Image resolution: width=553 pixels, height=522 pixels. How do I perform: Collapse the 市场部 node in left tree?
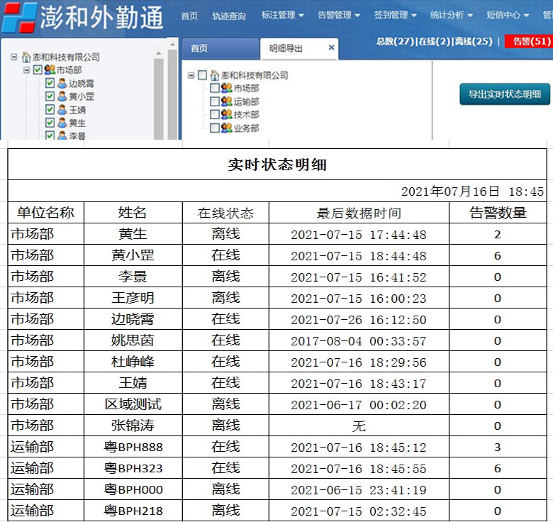click(26, 70)
